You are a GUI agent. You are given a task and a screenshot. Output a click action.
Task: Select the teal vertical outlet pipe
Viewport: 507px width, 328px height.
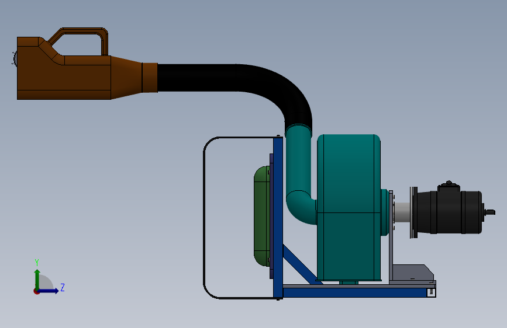click(298, 162)
